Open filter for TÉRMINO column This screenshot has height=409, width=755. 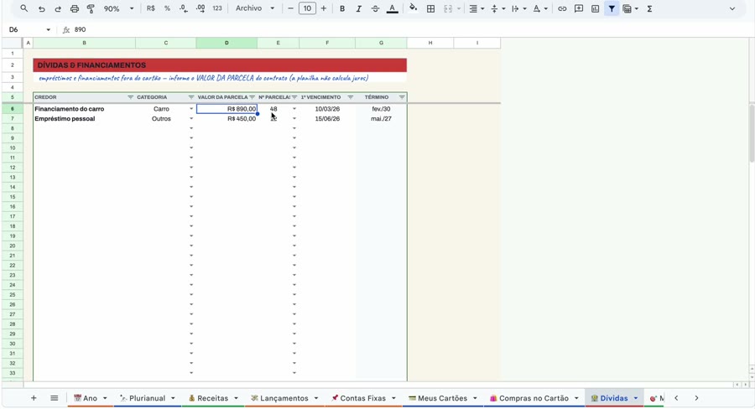point(402,97)
